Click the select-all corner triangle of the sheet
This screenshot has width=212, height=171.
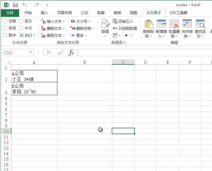pyautogui.click(x=9, y=62)
